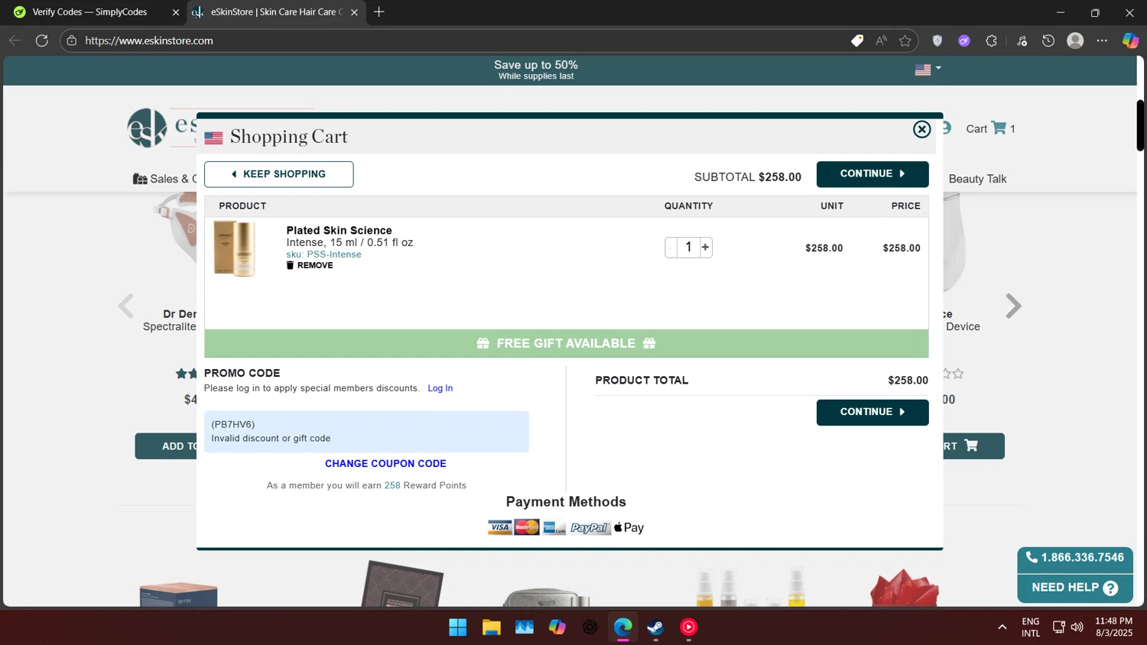Click the eSkinStore logo

pyautogui.click(x=161, y=128)
